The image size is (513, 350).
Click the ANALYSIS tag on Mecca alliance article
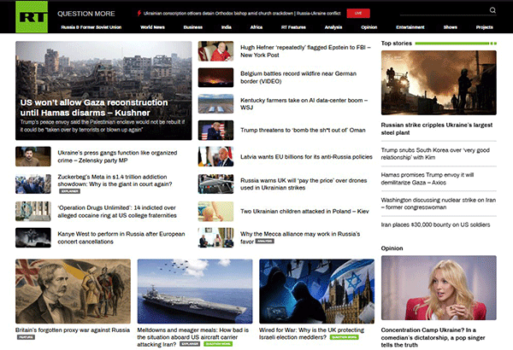[265, 242]
